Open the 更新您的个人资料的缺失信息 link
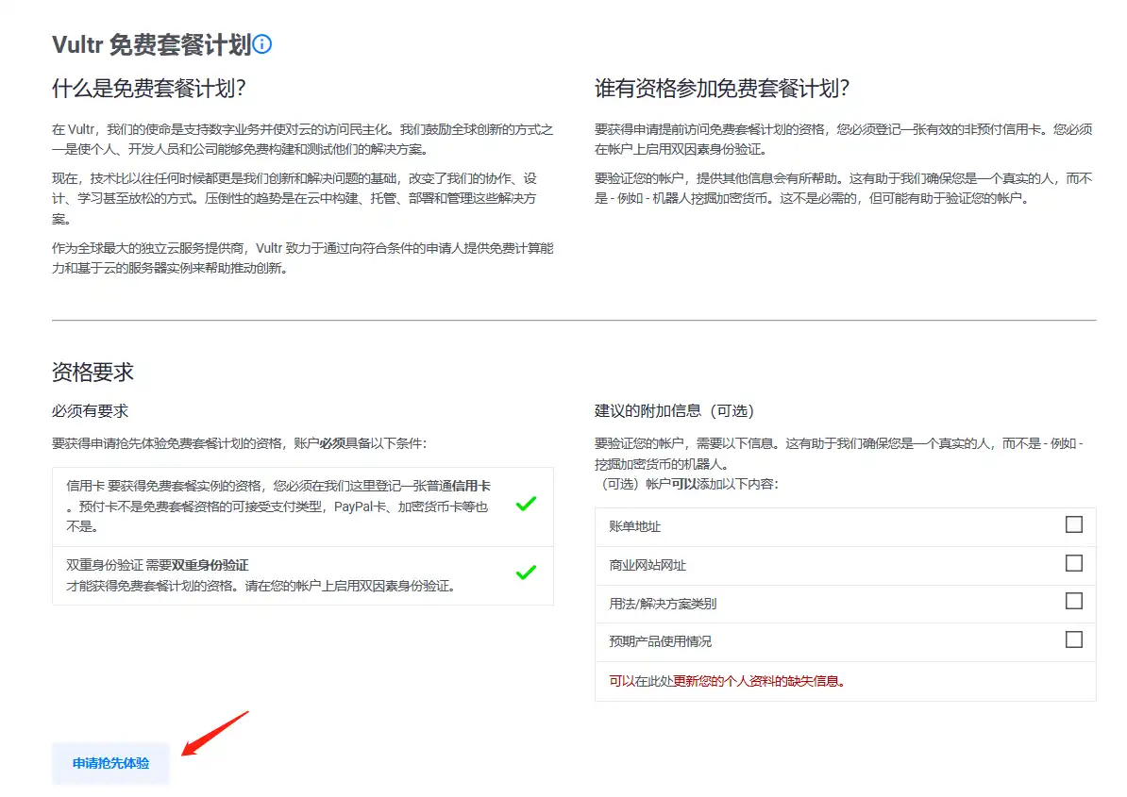 (759, 681)
